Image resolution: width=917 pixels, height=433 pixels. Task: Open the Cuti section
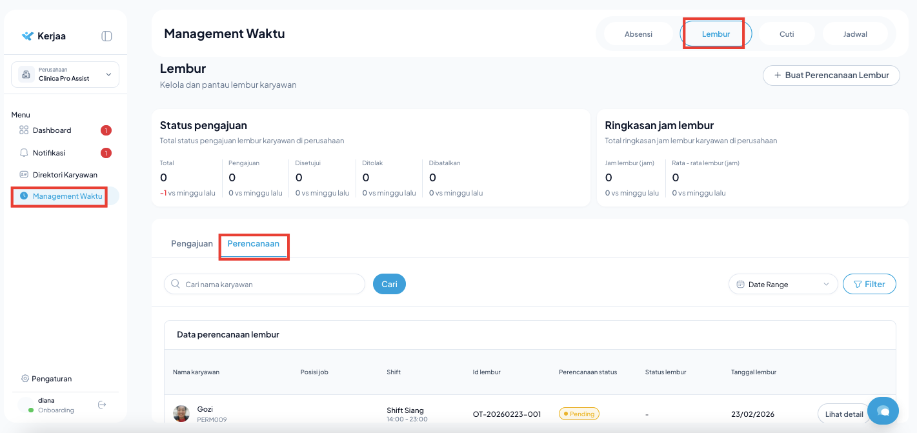787,34
